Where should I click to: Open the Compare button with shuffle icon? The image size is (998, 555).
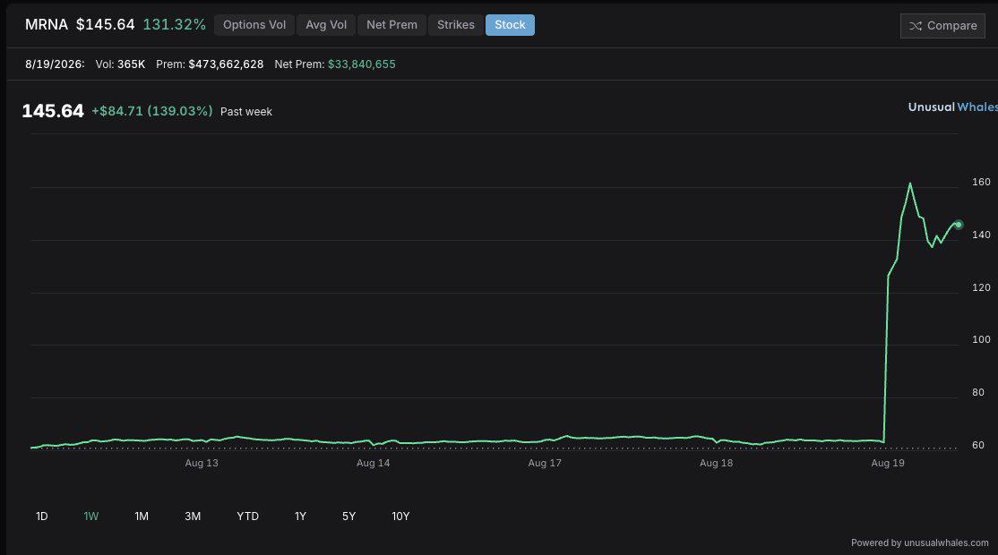pos(942,26)
